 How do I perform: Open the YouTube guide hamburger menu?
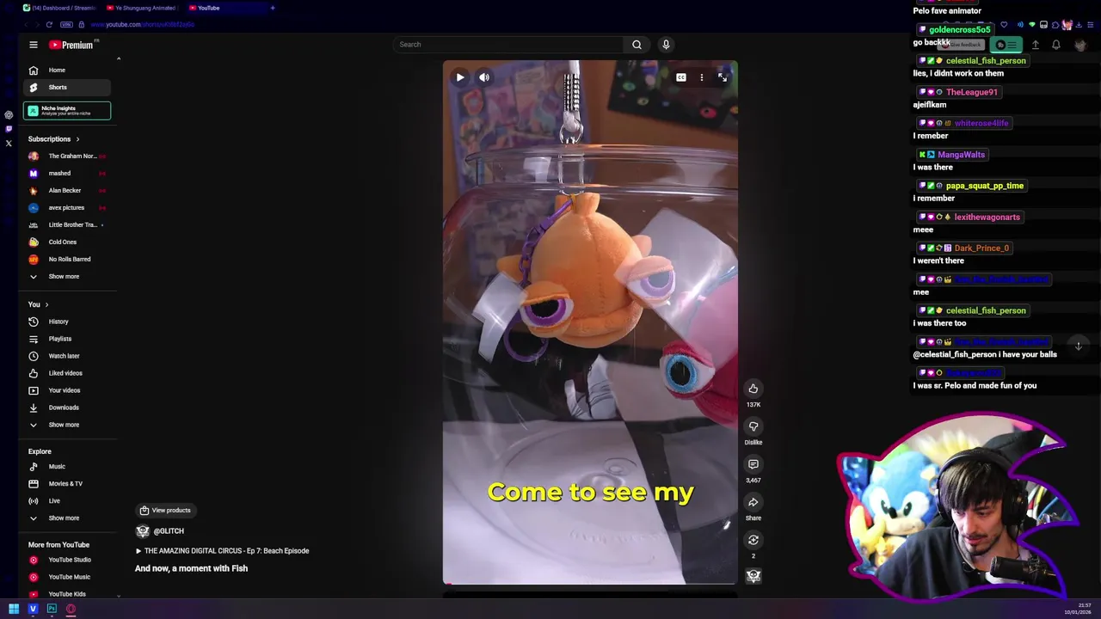(x=33, y=45)
